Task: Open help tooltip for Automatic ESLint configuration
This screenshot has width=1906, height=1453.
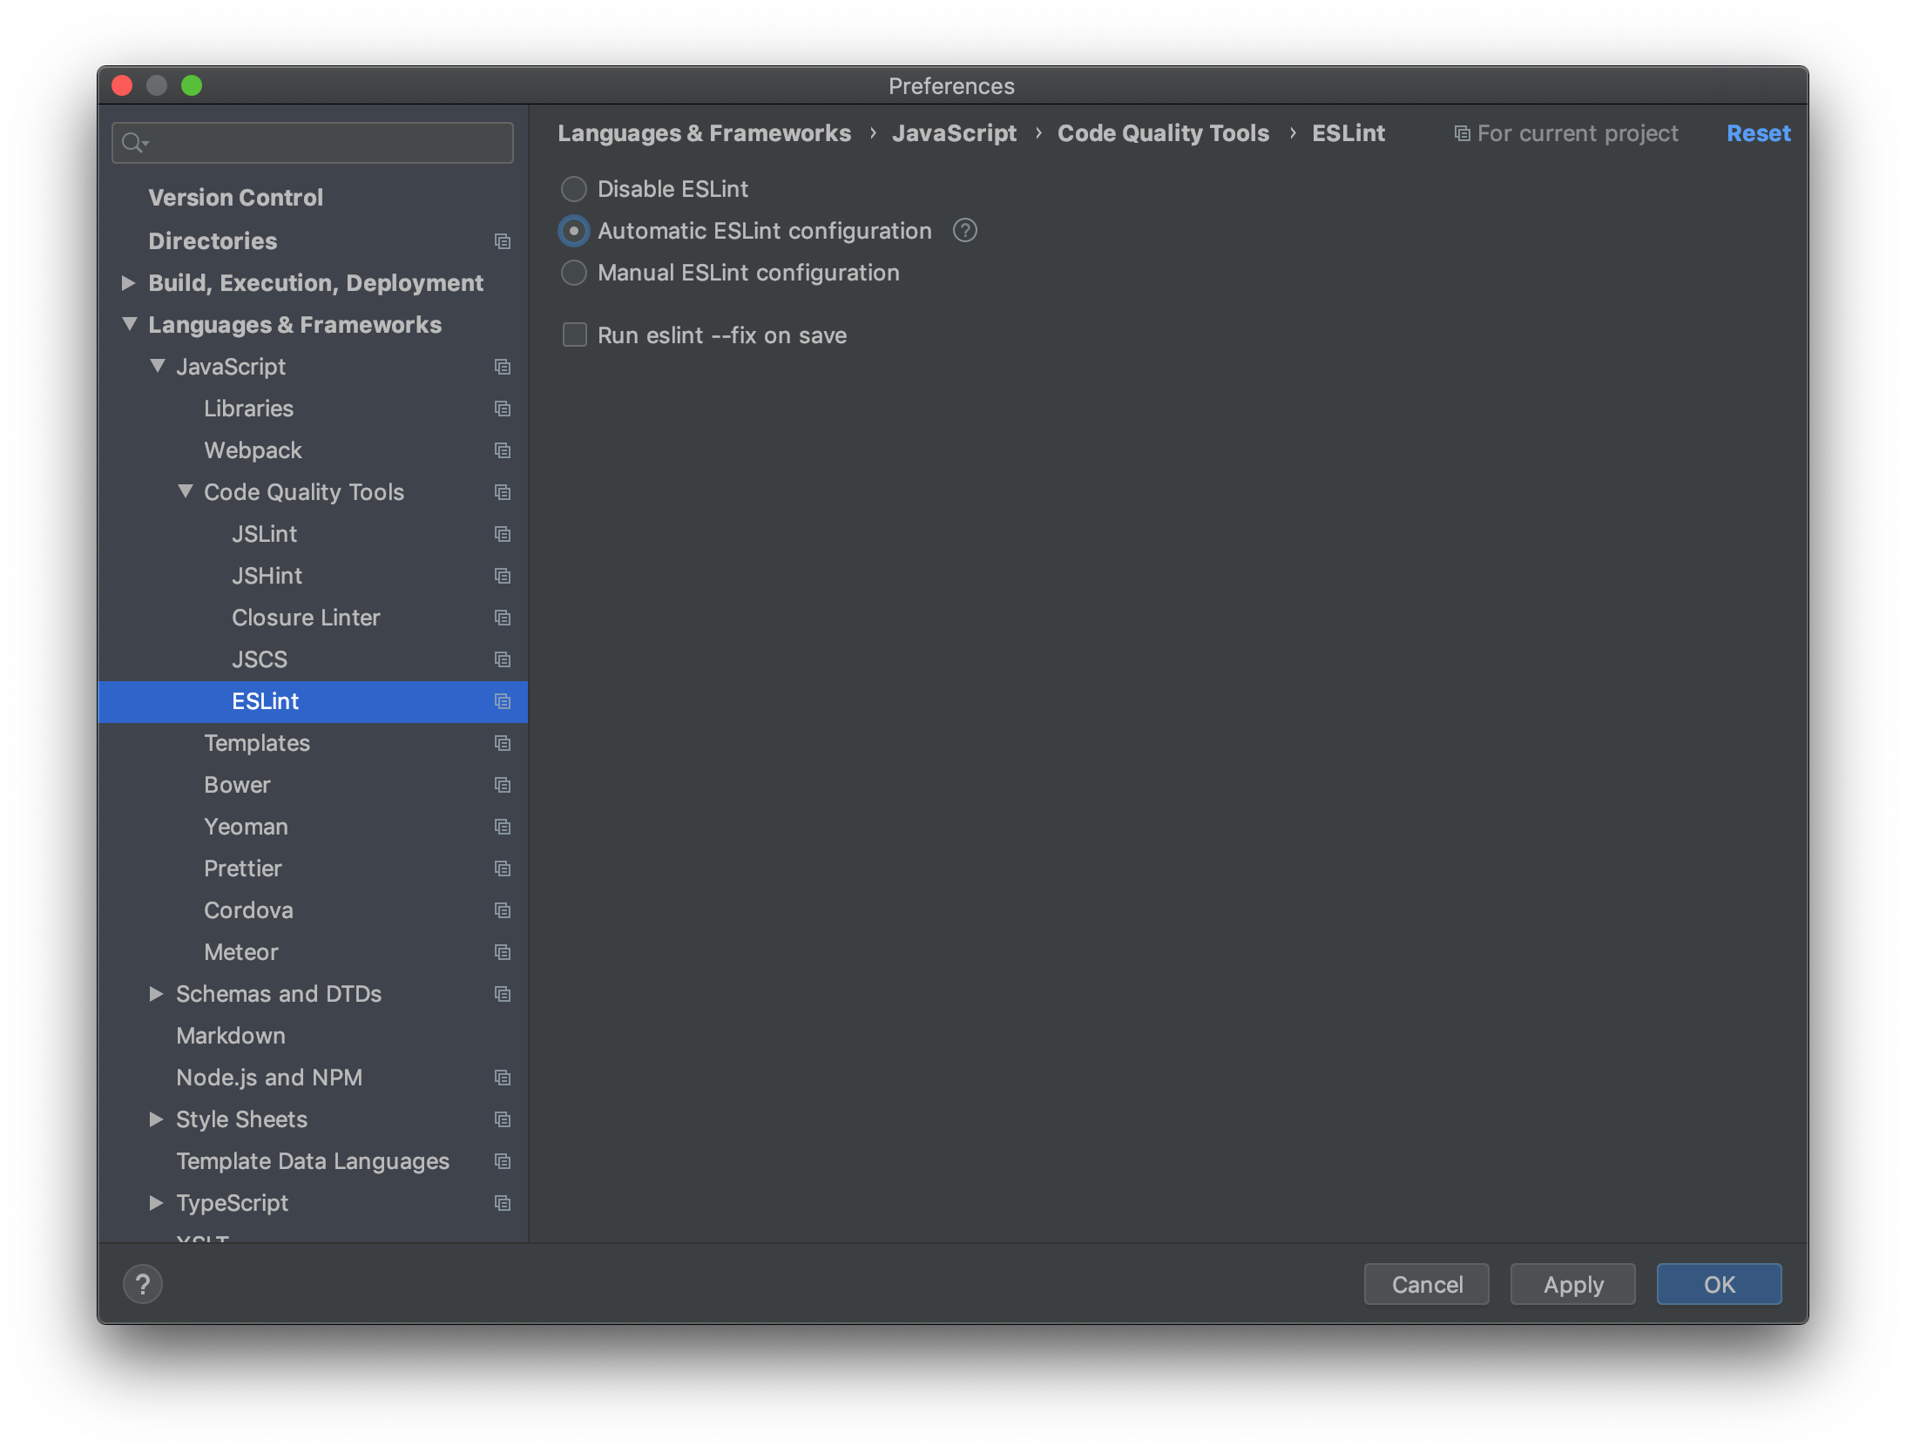Action: coord(965,231)
